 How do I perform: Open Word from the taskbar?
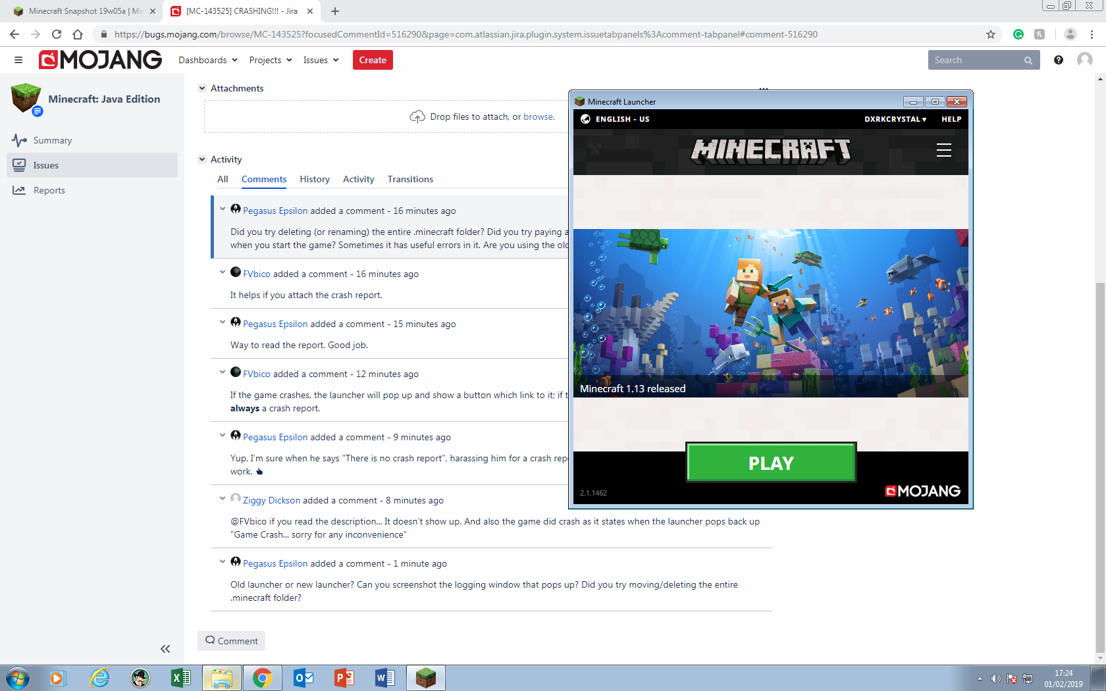pos(384,678)
